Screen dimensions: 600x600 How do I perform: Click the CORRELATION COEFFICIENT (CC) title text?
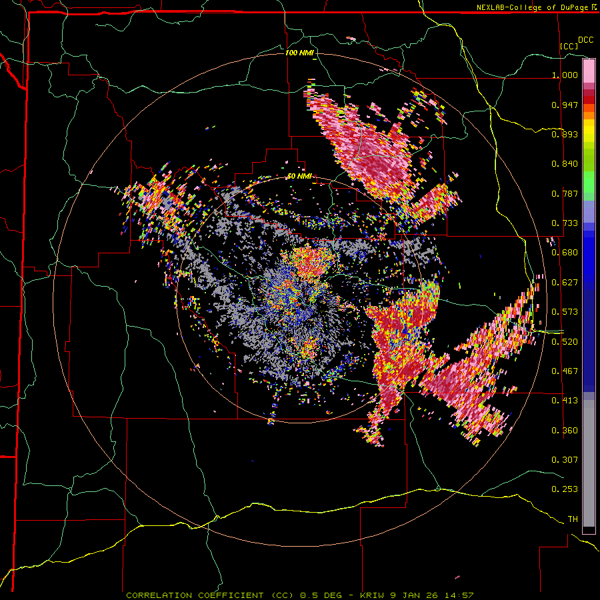pyautogui.click(x=210, y=595)
